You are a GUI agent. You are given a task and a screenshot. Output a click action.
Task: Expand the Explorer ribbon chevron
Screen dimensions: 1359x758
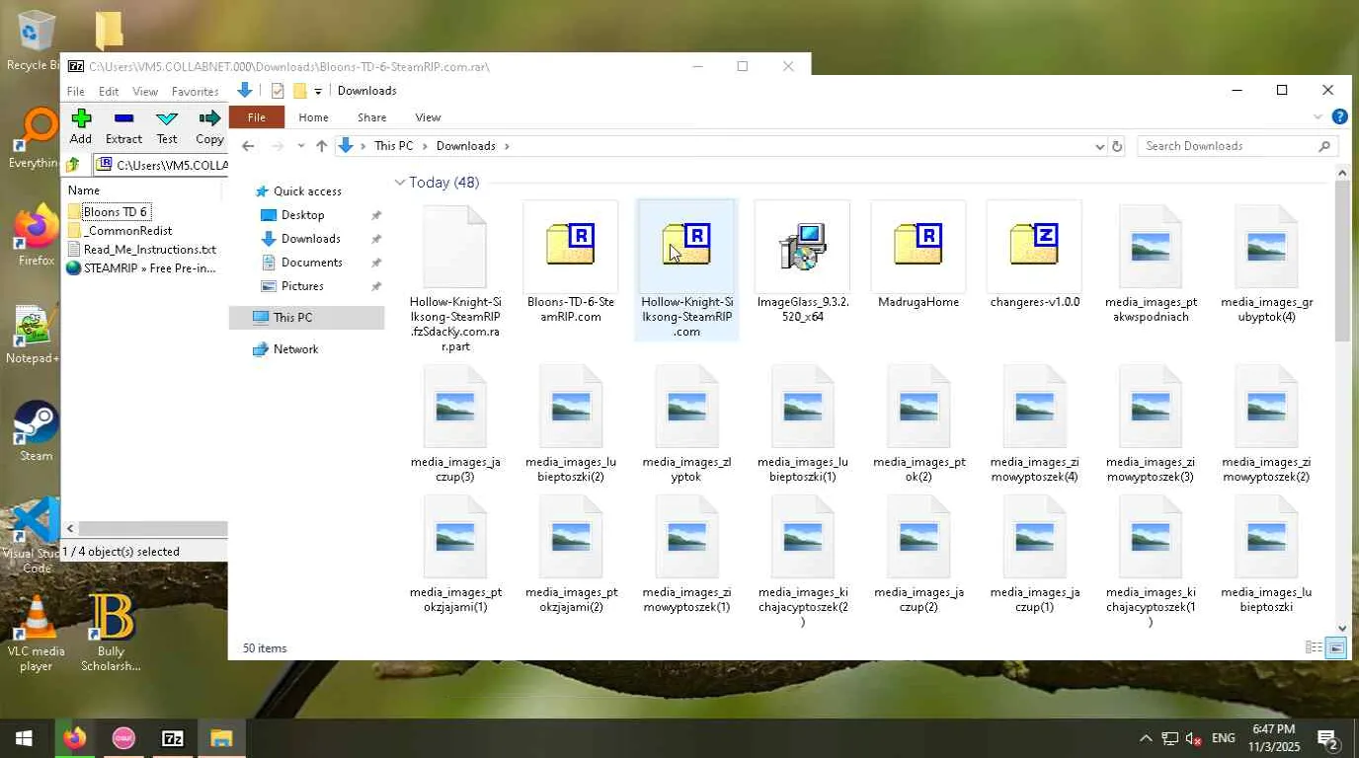(1318, 116)
